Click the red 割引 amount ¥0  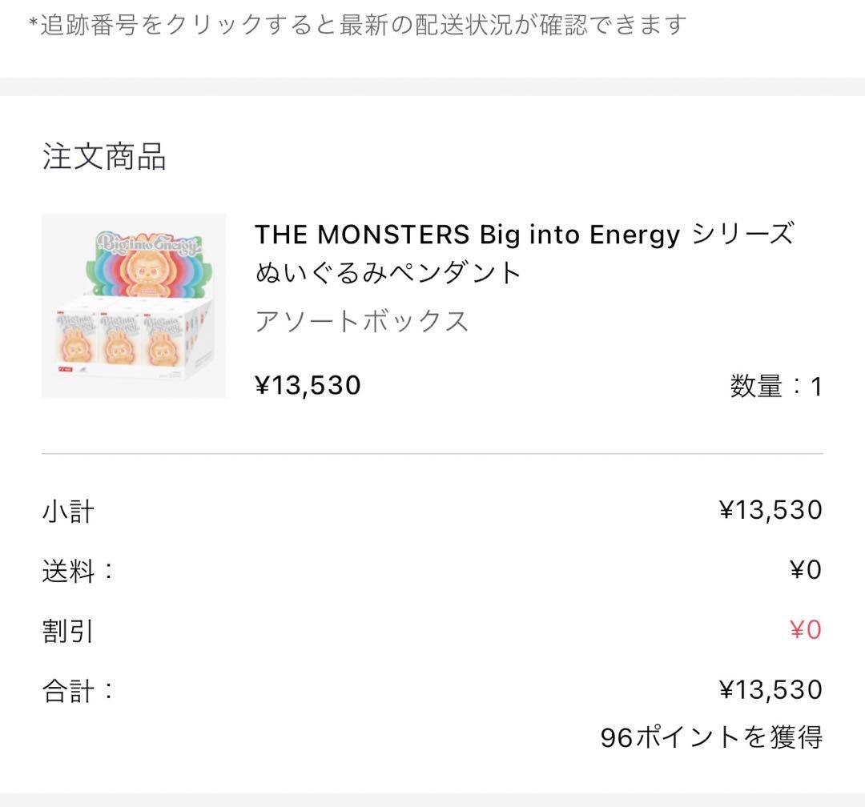click(x=805, y=630)
